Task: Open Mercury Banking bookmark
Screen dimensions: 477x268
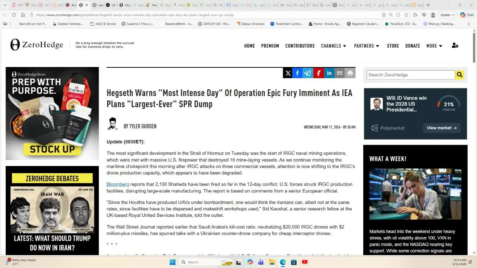Action: tap(439, 24)
